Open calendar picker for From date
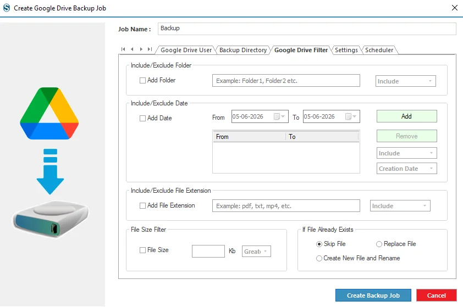The image size is (463, 307). click(x=279, y=116)
